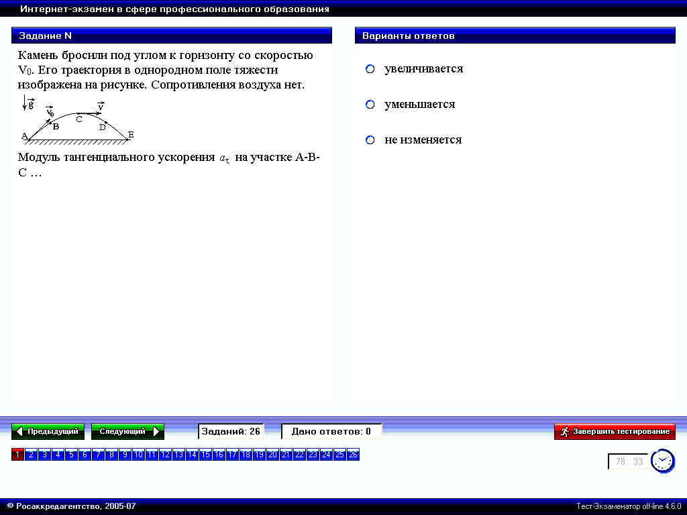Click the 'Тест-Экзаменатор off-line 4.6.0' version label
This screenshot has height=515, width=687.
629,506
